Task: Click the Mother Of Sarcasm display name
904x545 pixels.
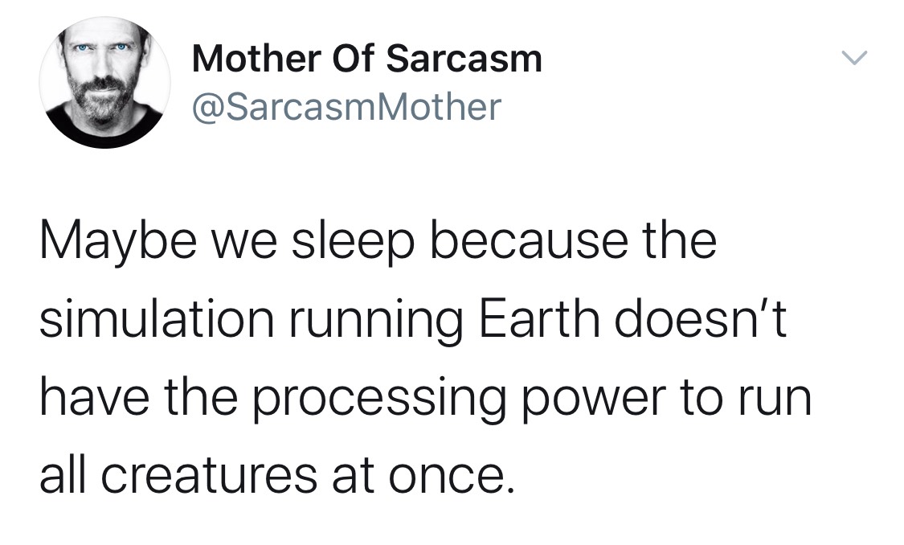Action: [366, 59]
